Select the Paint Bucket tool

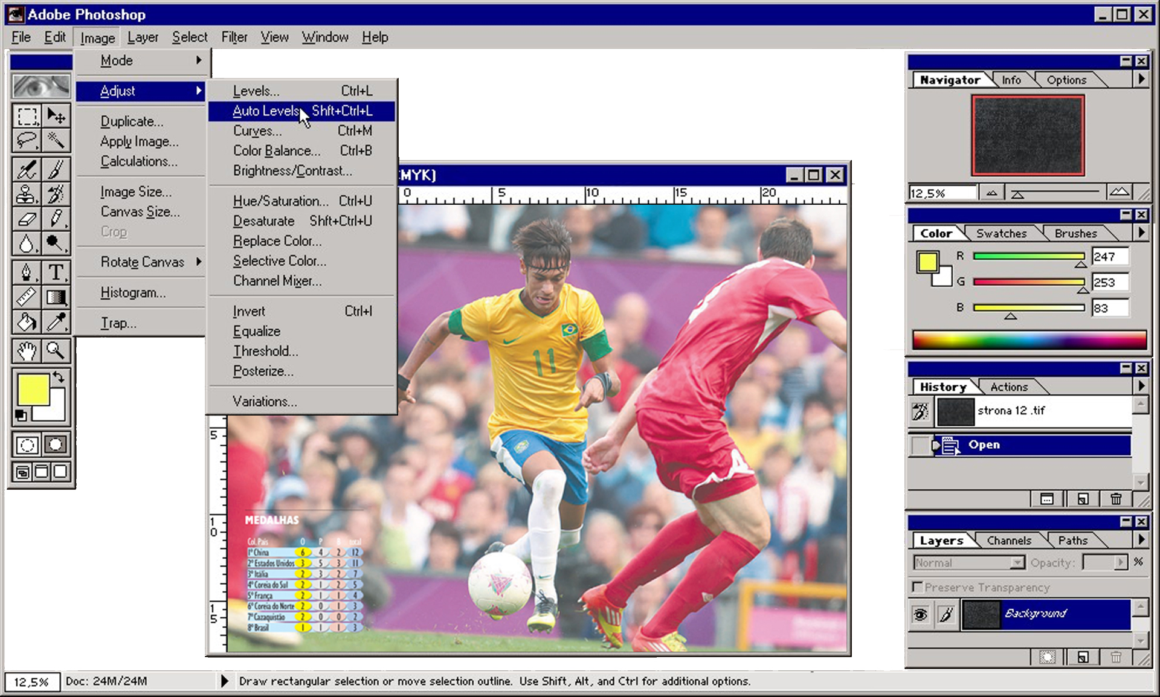click(27, 322)
